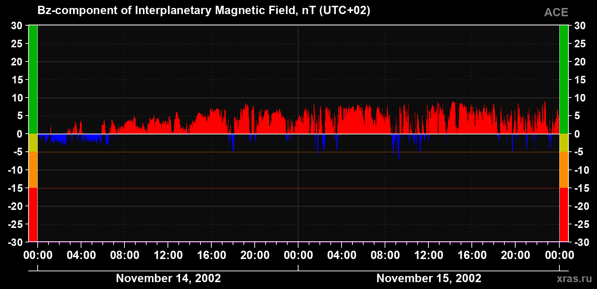Click the 00:00 label starting November 14

click(38, 255)
